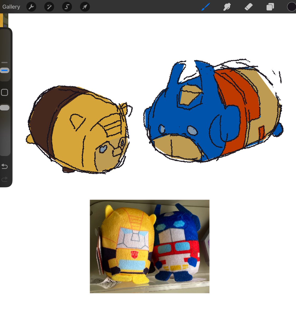The width and height of the screenshot is (296, 316).
Task: Tap the Modify square button in sidebar
Action: (4, 92)
